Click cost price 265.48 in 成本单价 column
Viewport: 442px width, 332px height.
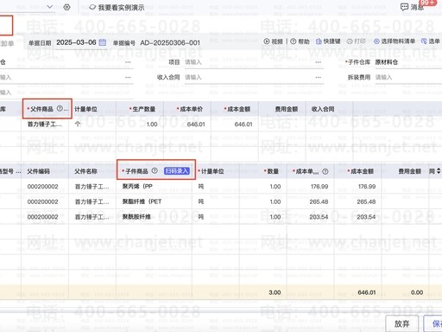pyautogui.click(x=319, y=201)
